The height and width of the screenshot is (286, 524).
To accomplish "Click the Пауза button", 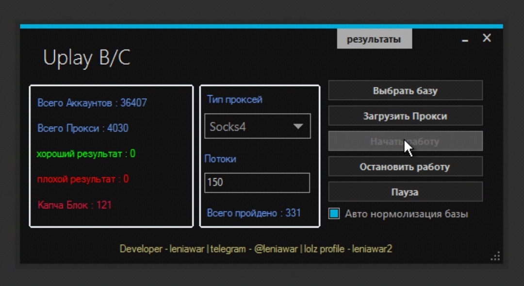I will click(x=405, y=192).
